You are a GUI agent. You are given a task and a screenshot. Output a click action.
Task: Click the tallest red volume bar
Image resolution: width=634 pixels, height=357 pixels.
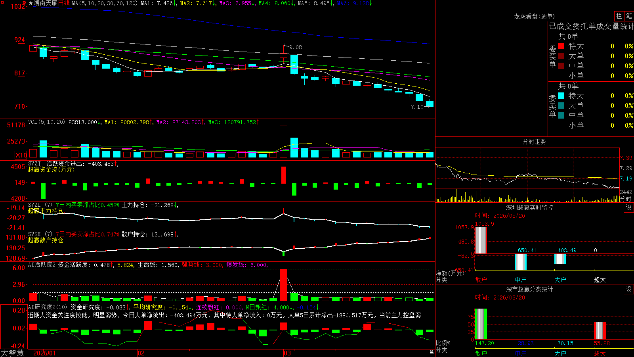[283, 141]
